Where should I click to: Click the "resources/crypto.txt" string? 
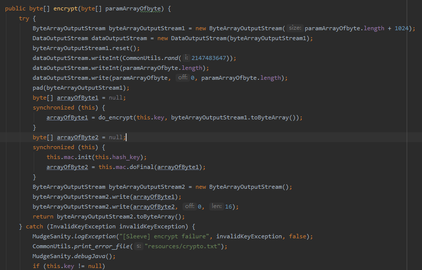click(183, 247)
